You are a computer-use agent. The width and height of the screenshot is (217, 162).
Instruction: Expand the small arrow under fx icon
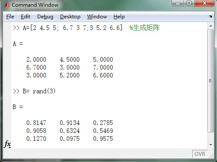click(x=10, y=147)
